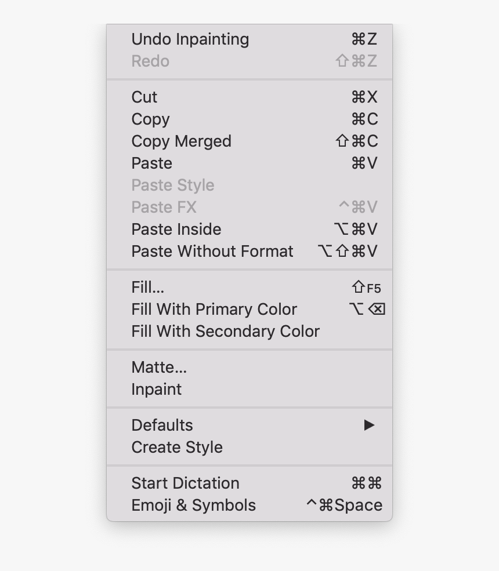Choose Fill With Secondary Color
This screenshot has width=499, height=571.
click(x=225, y=331)
